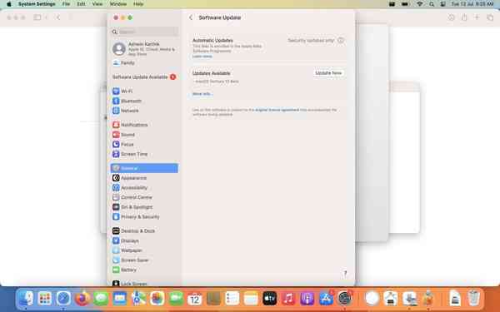The height and width of the screenshot is (312, 500).
Task: Open Spotlight search in menu bar
Action: tap(432, 4)
